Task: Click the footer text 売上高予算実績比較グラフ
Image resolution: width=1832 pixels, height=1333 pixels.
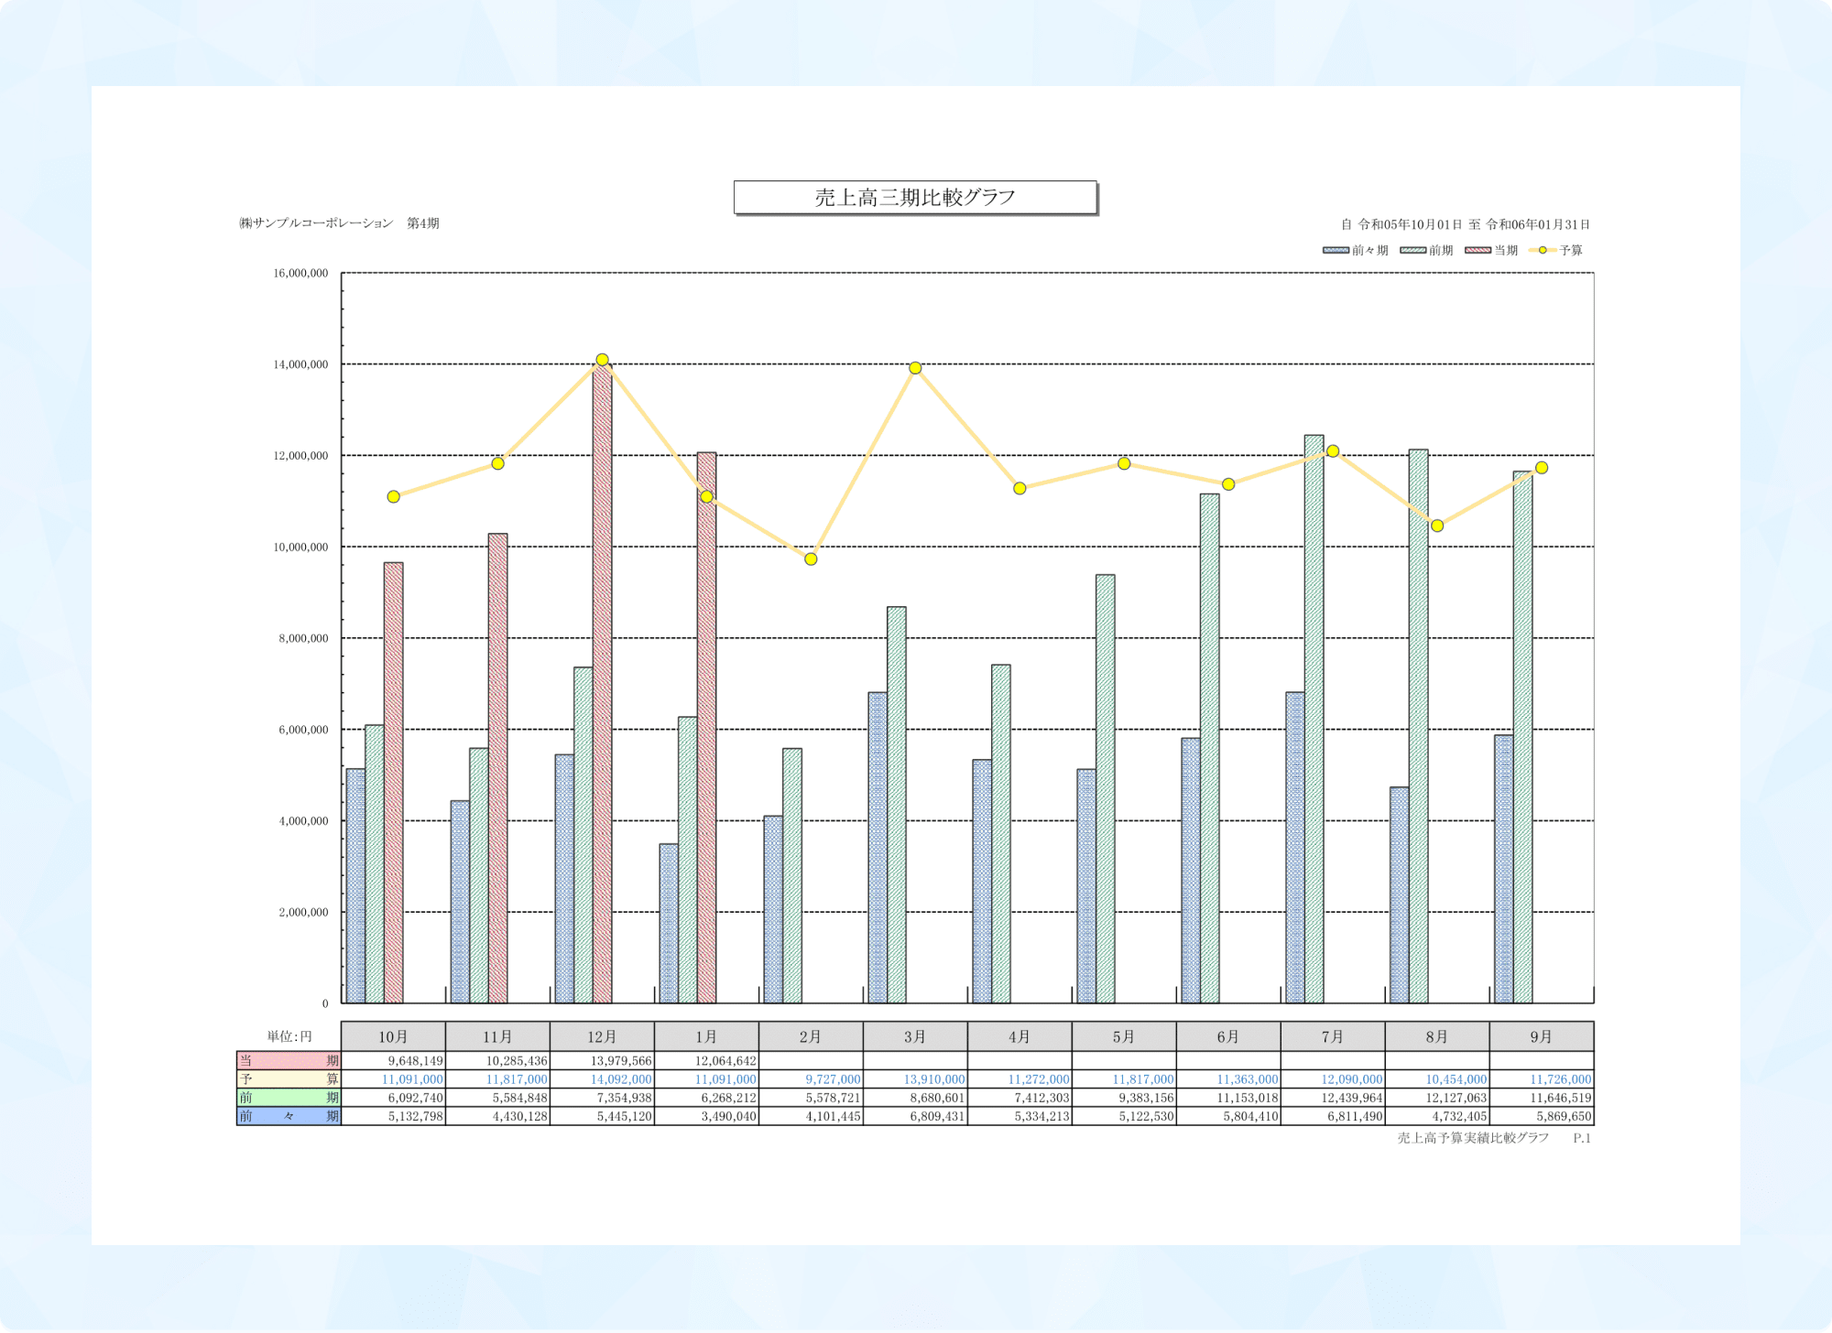Action: tap(1473, 1138)
